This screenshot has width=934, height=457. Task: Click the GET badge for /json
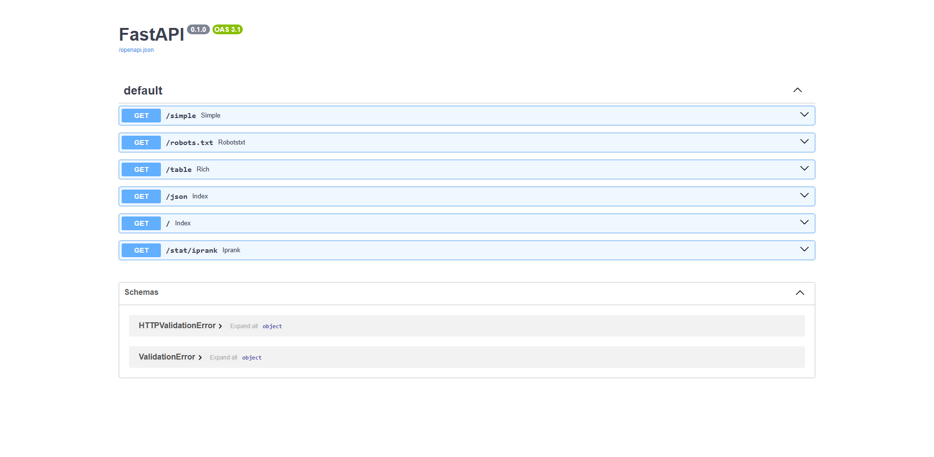141,196
